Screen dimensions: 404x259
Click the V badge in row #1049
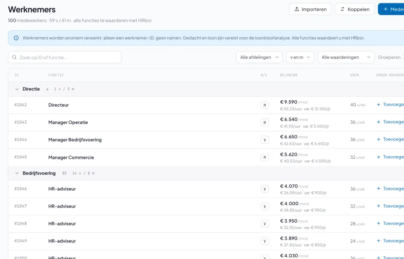265,241
